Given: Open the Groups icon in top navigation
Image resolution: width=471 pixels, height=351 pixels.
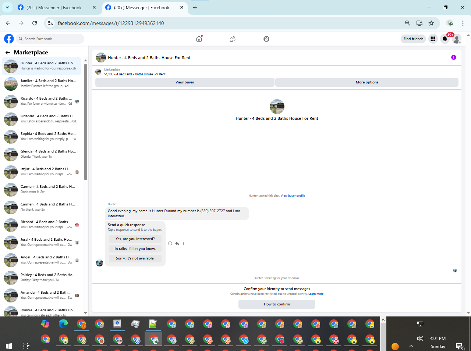Looking at the screenshot, I should tap(266, 39).
